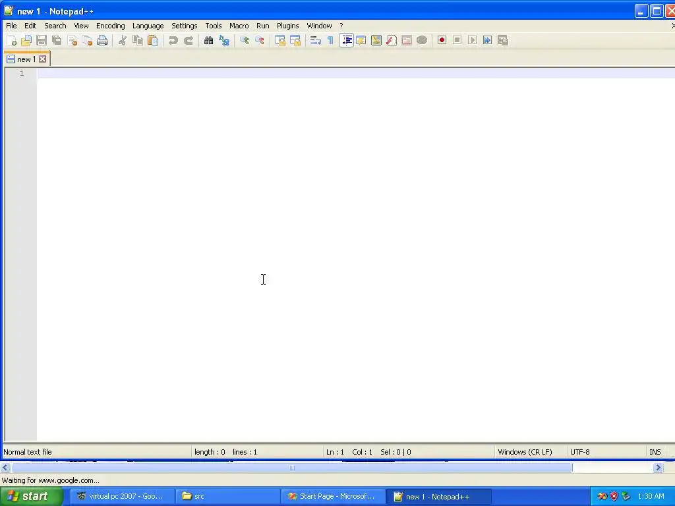Toggle synchronize horizontal scrolling icon
The width and height of the screenshot is (675, 506).
click(x=295, y=40)
